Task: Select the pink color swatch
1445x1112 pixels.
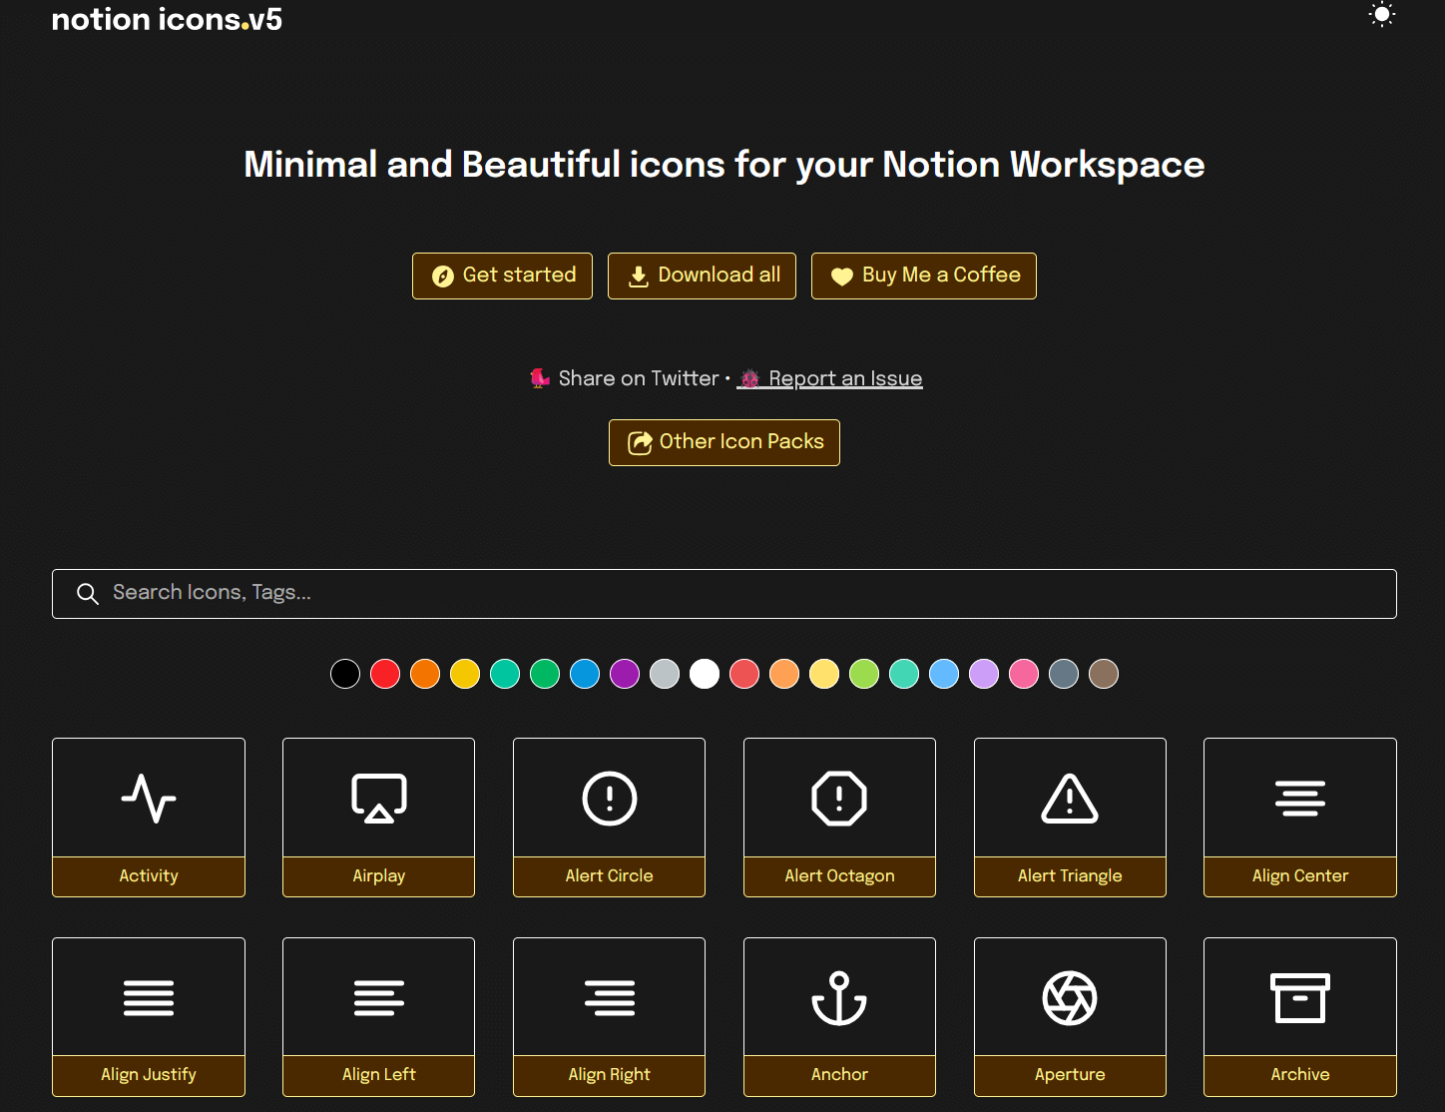Action: (x=1024, y=674)
